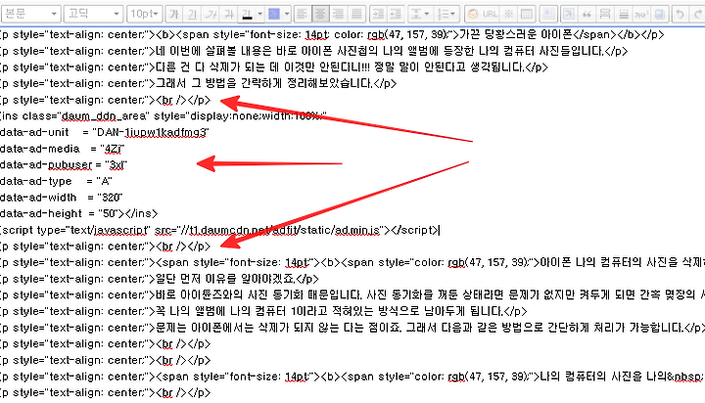Insert a table

tap(526, 14)
